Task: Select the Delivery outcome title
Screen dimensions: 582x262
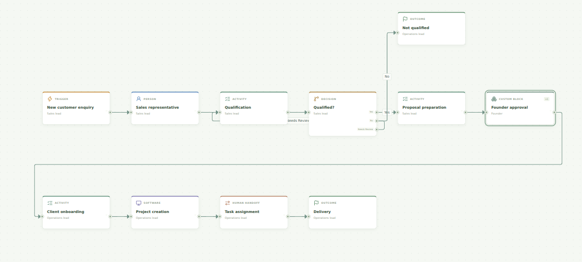Action: pyautogui.click(x=323, y=212)
